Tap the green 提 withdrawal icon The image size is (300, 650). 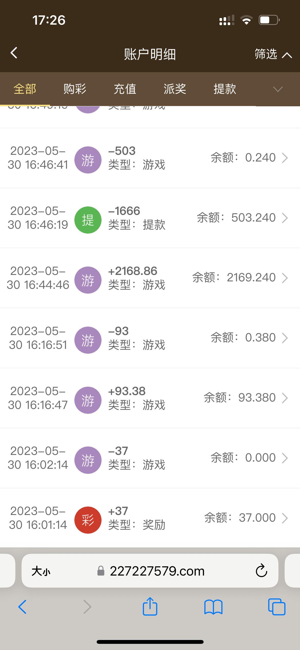(x=88, y=220)
